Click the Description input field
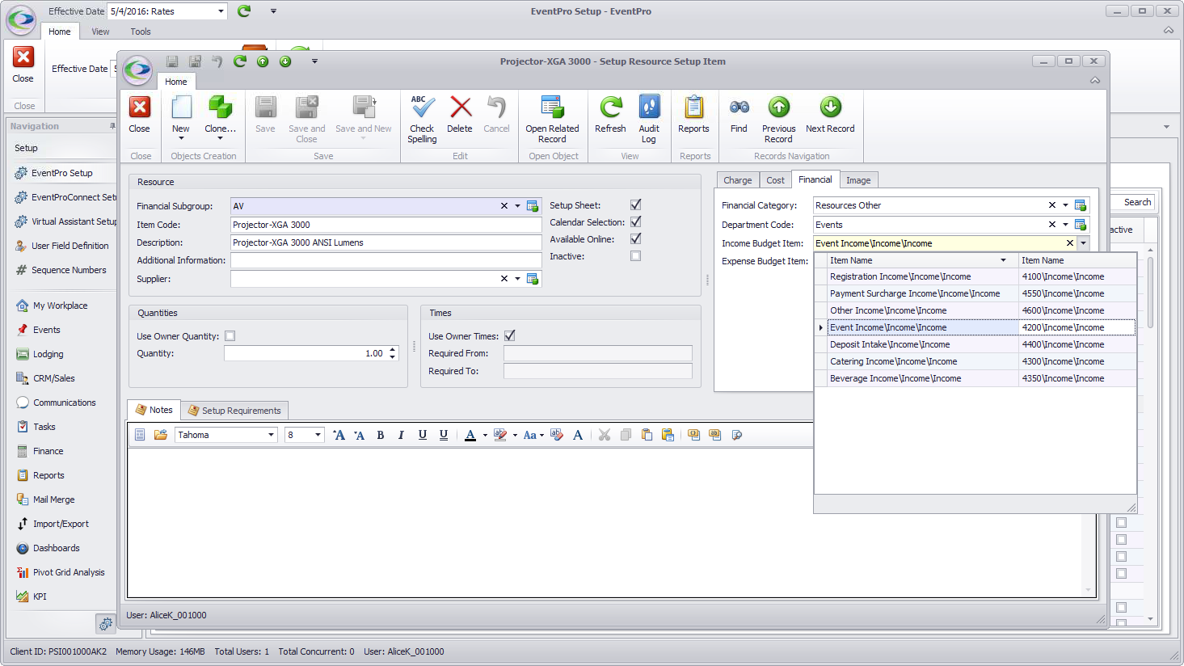Screen dimensions: 1184x666 point(386,242)
